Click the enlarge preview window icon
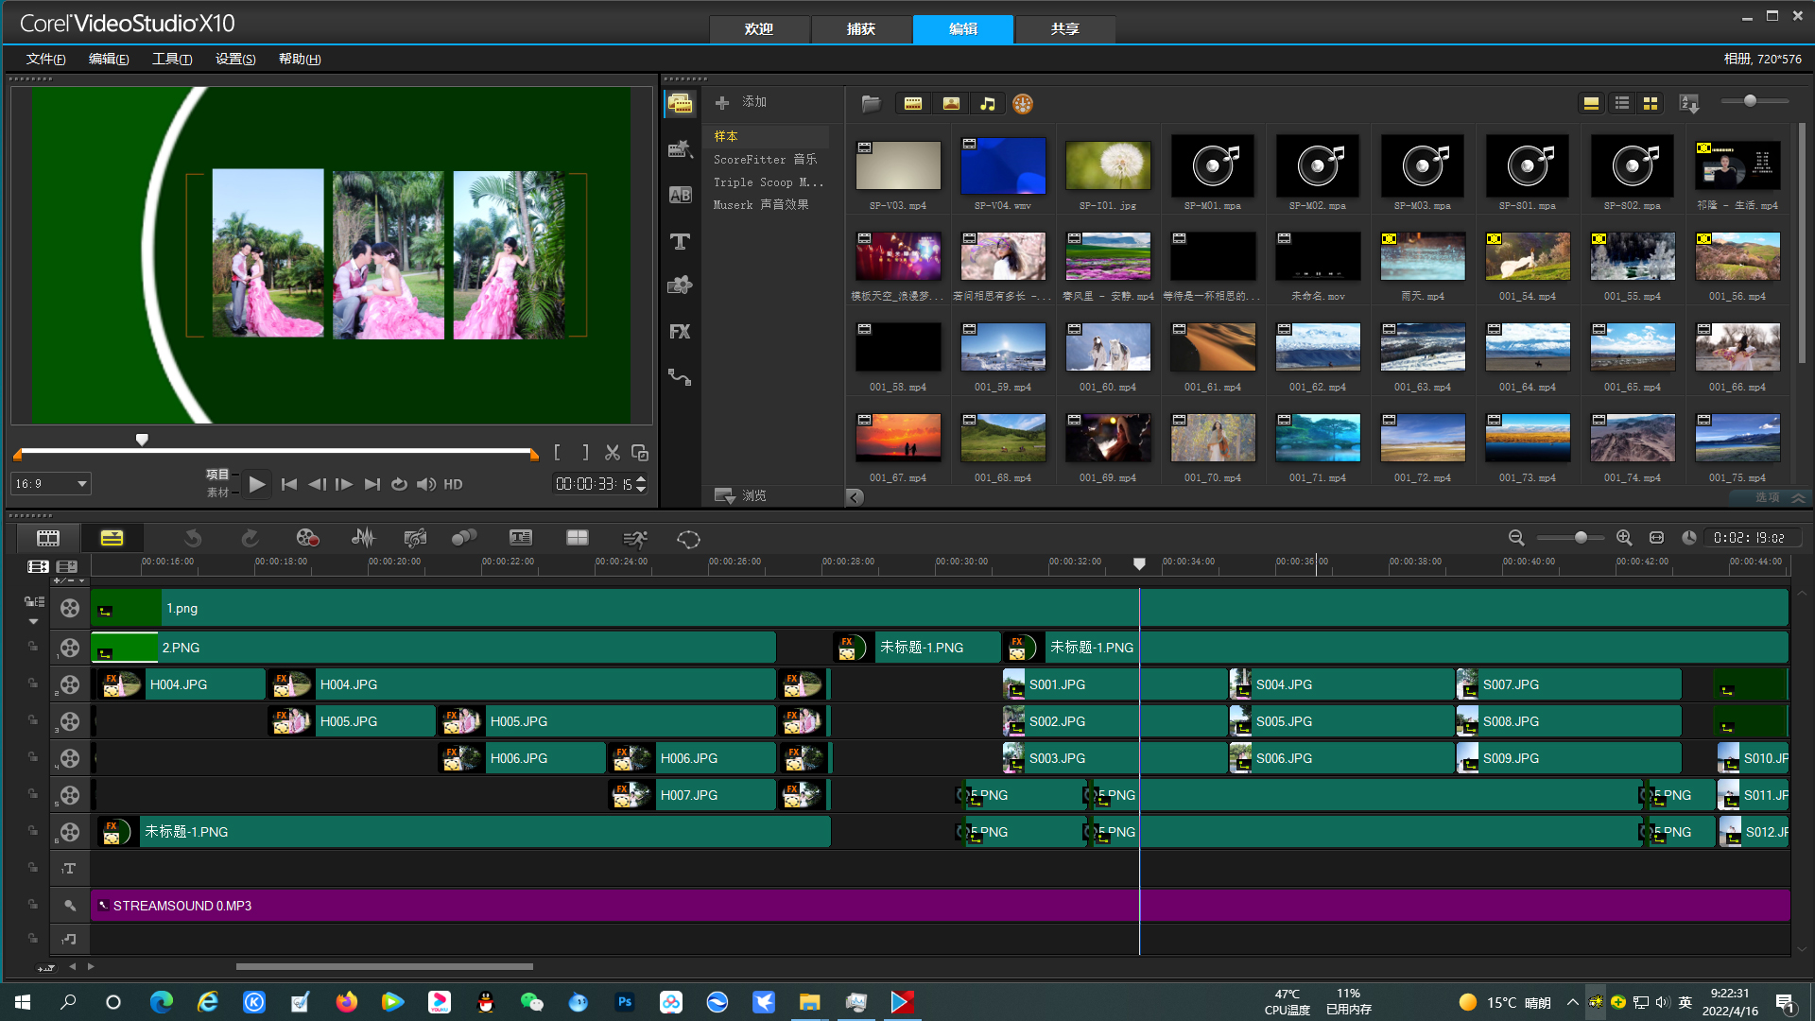This screenshot has height=1021, width=1815. coord(640,453)
